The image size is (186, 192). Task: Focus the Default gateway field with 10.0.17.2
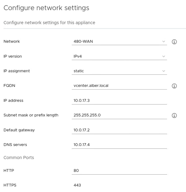click(x=119, y=130)
